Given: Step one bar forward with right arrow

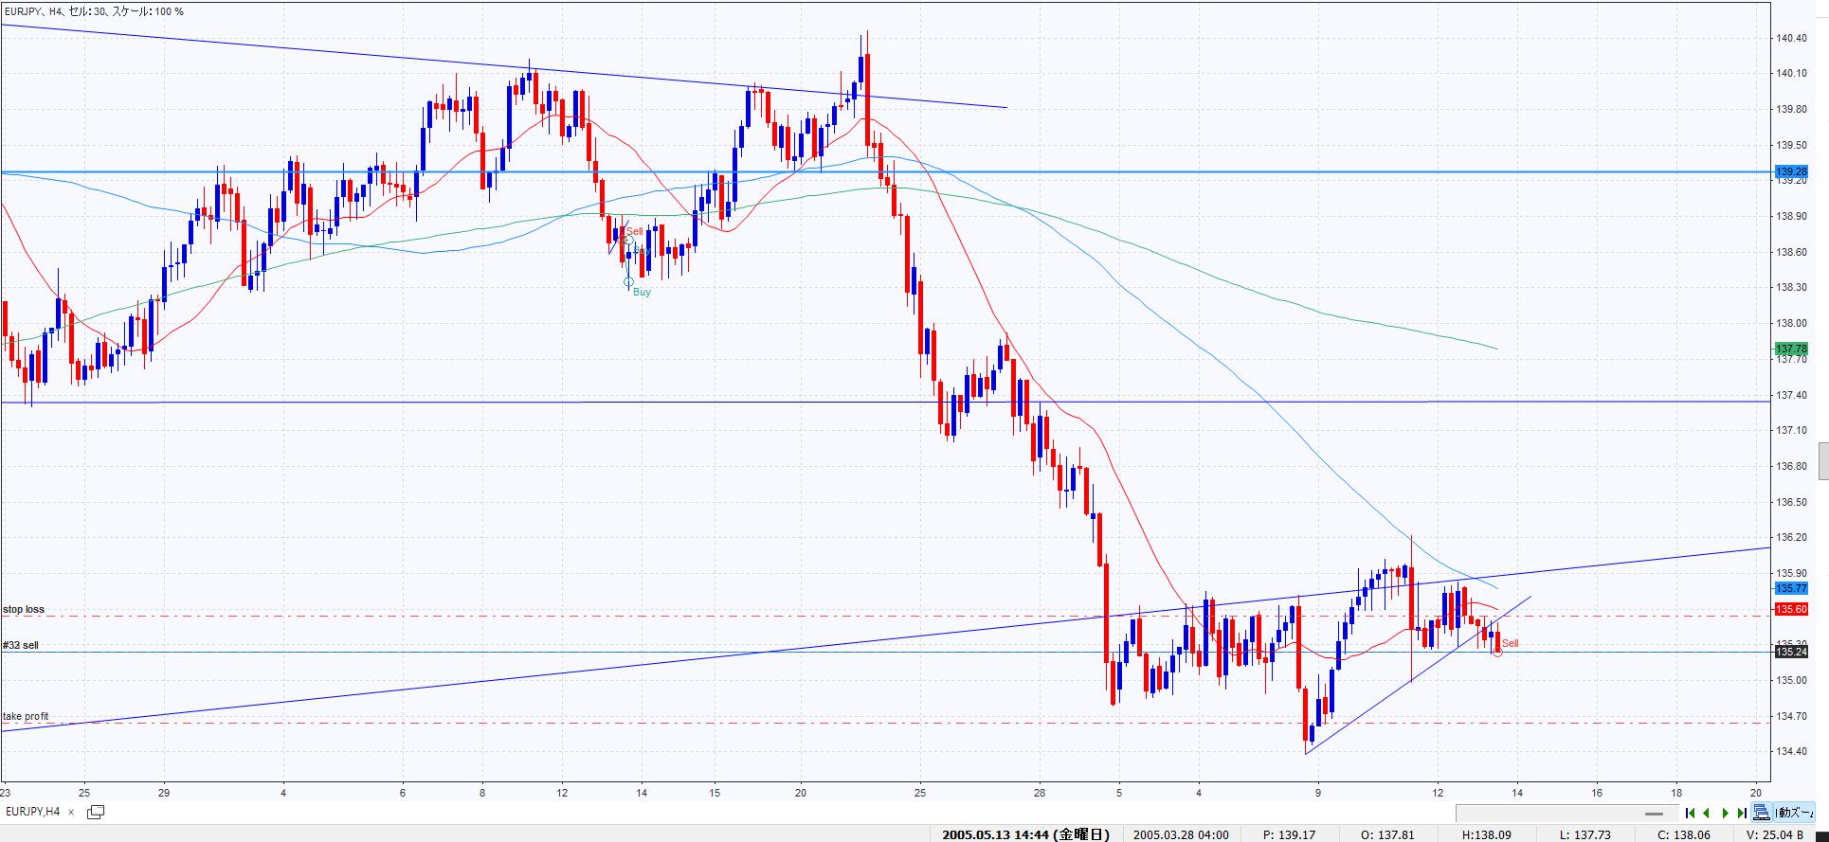Looking at the screenshot, I should [1725, 813].
